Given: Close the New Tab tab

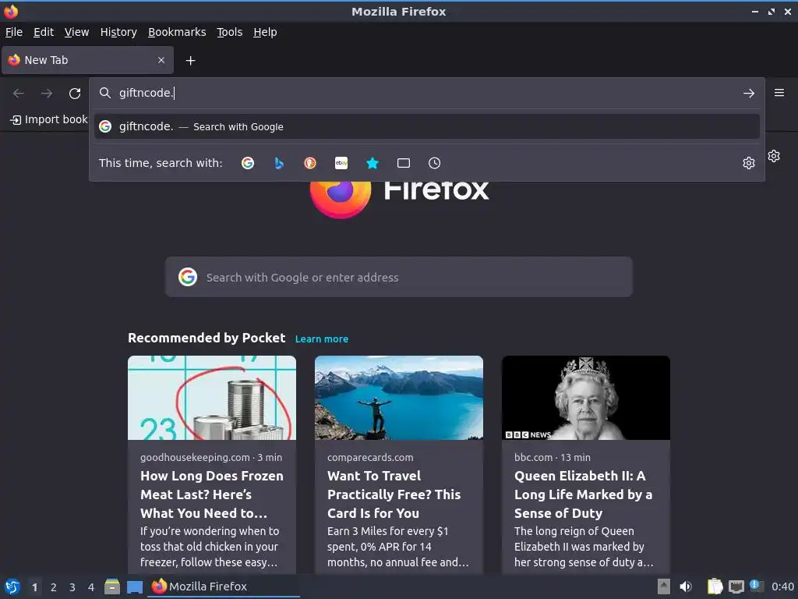Looking at the screenshot, I should point(161,60).
